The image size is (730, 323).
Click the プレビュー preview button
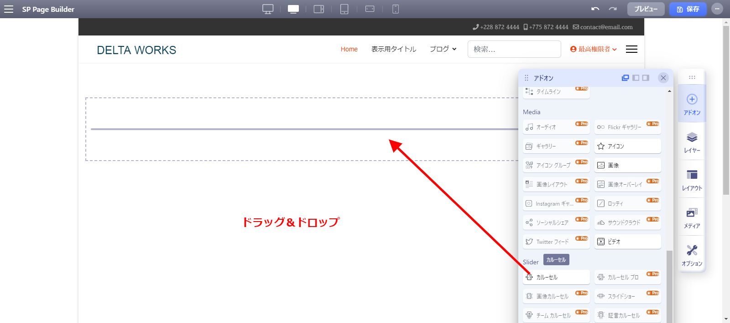pyautogui.click(x=646, y=9)
